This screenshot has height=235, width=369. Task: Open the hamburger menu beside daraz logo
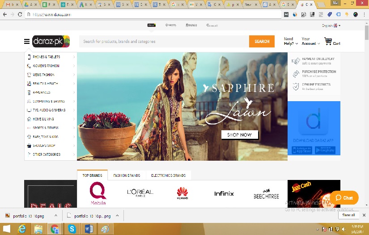(27, 42)
